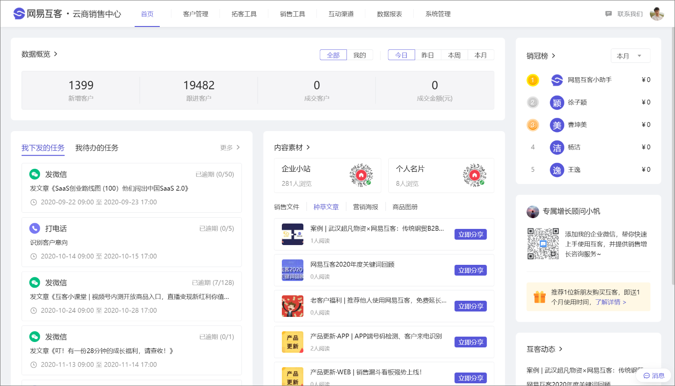Open the user avatar in top bar
Screen dimensions: 675x386
point(657,14)
